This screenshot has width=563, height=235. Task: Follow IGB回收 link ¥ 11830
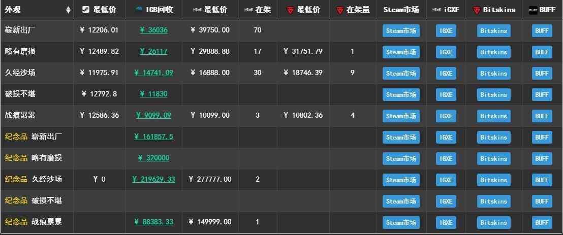pyautogui.click(x=153, y=94)
